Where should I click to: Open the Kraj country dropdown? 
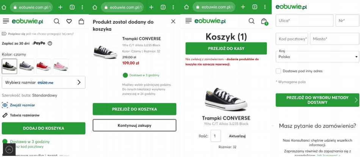tap(317, 57)
